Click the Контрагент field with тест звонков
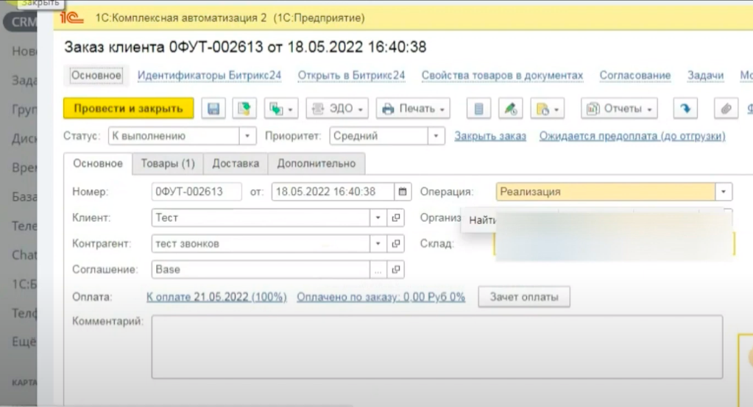This screenshot has width=753, height=407. tap(261, 243)
